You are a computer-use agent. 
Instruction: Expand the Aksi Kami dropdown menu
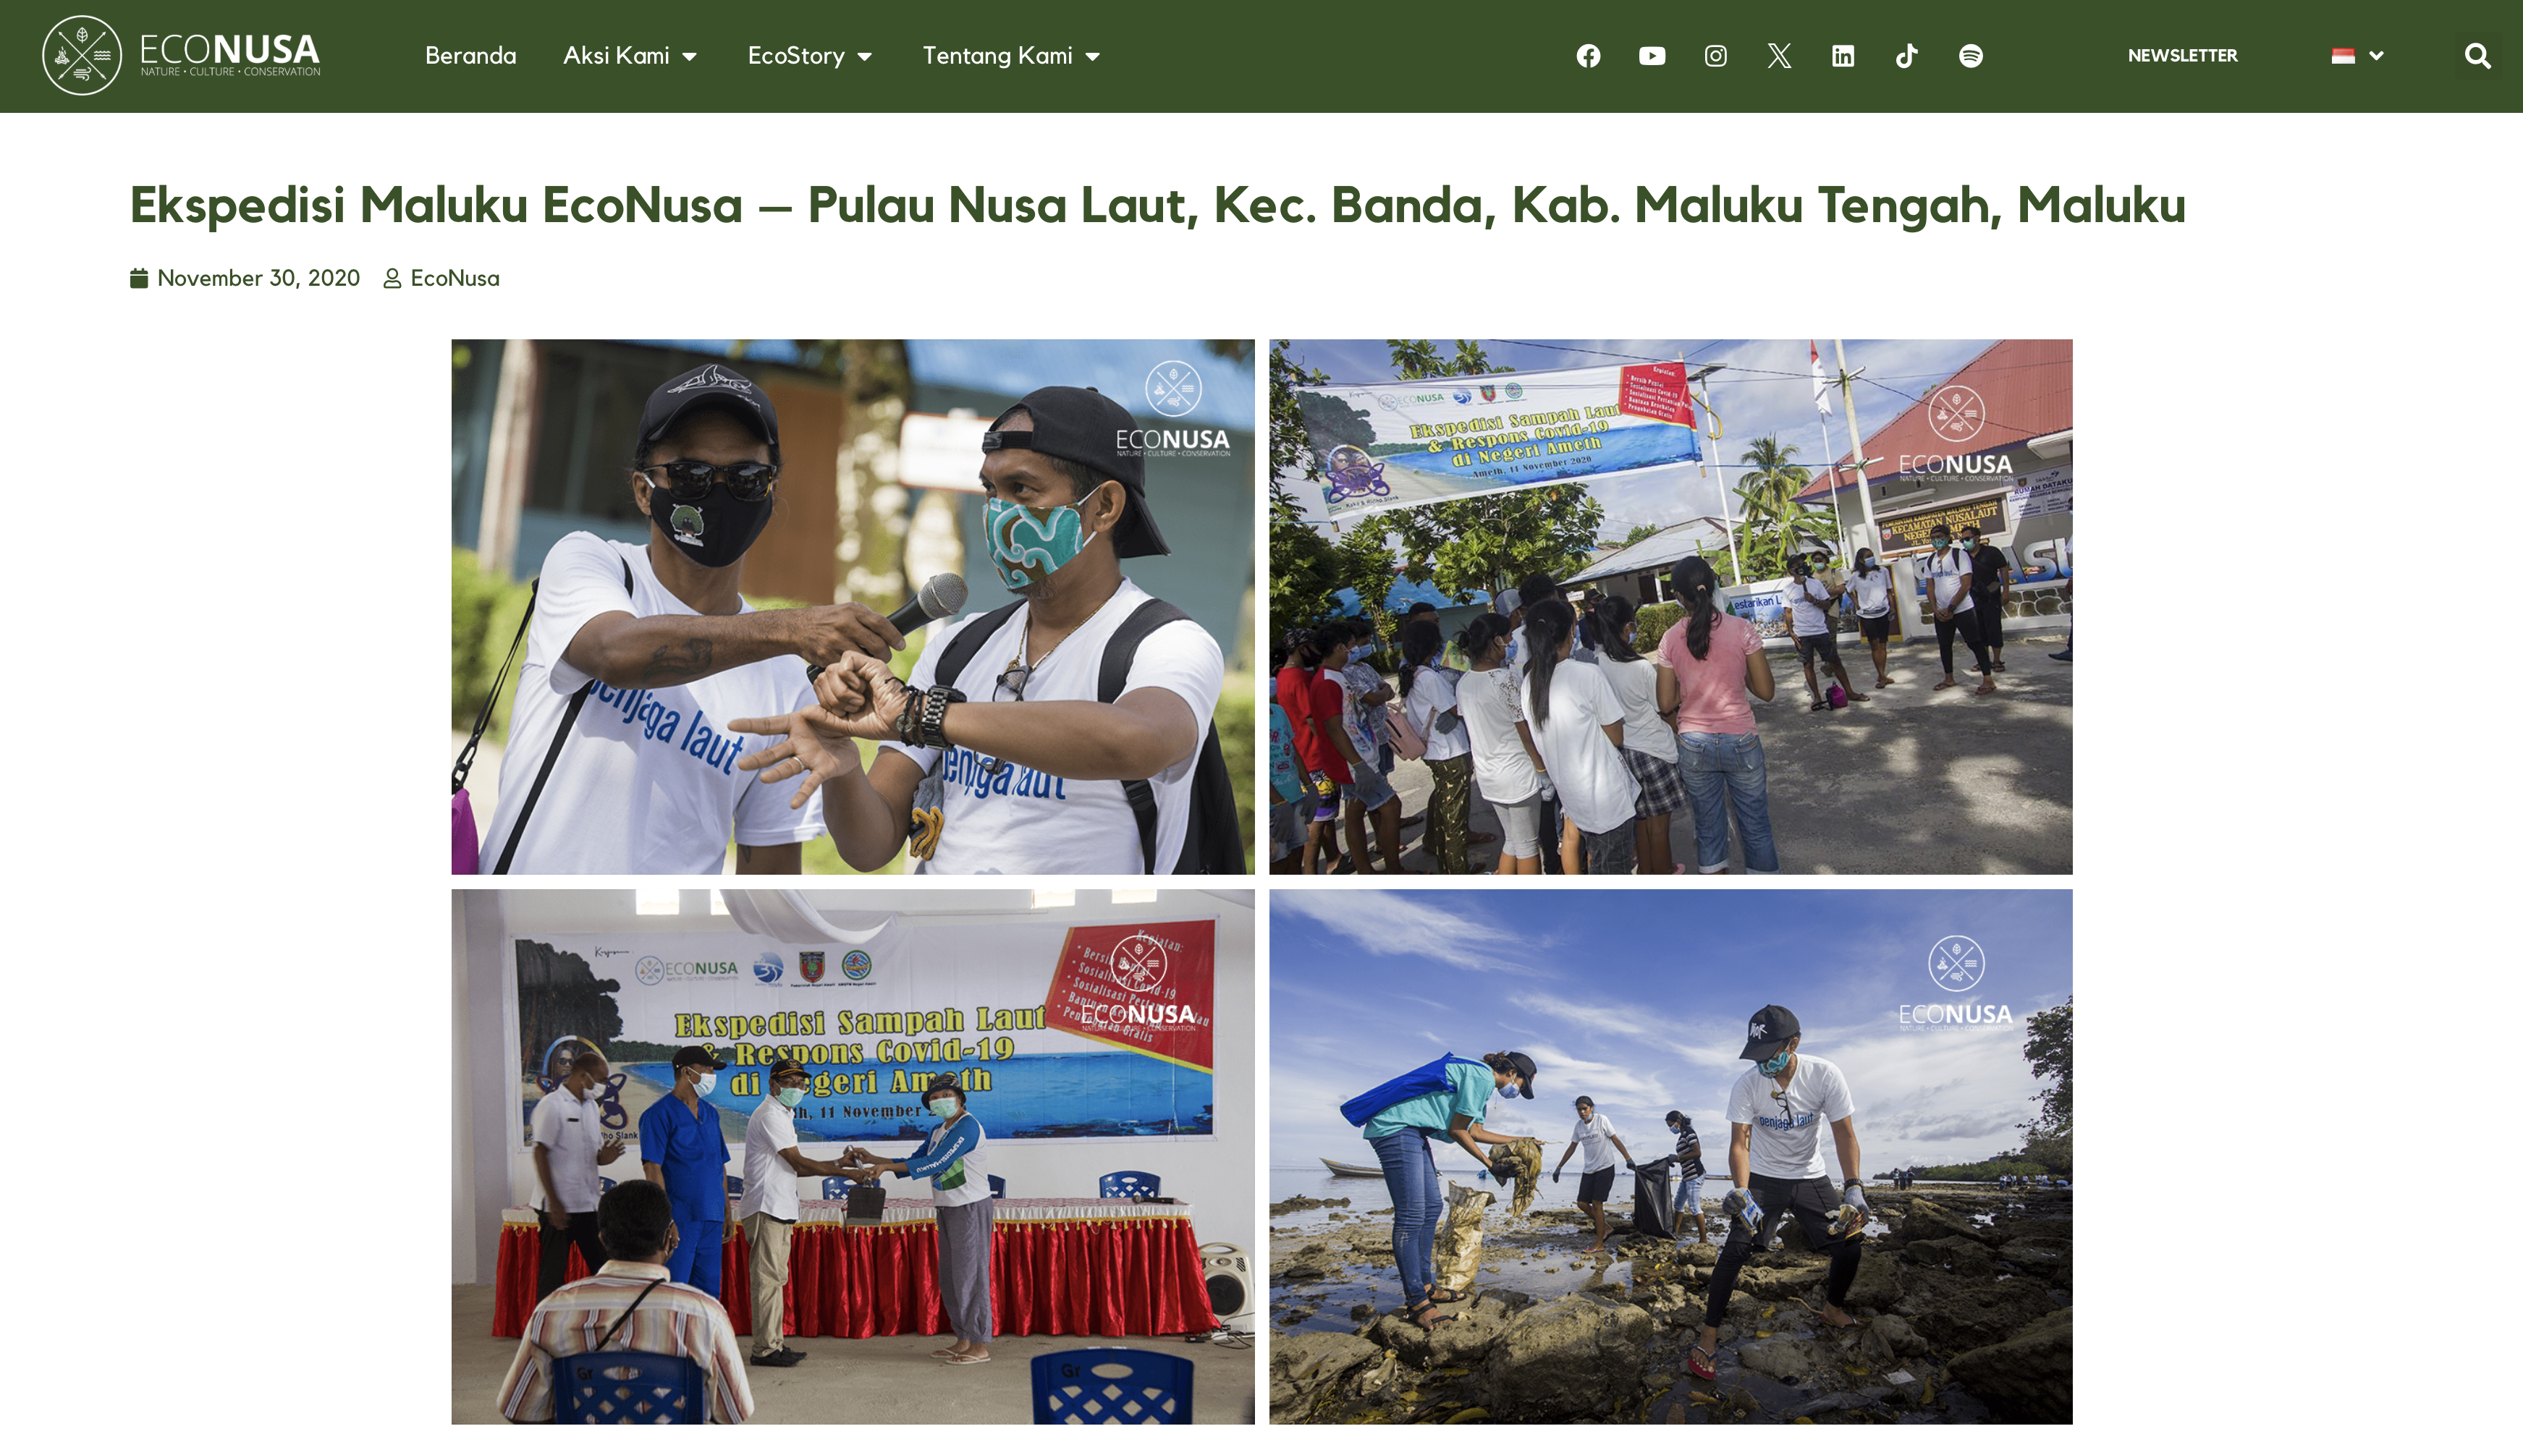pos(630,56)
